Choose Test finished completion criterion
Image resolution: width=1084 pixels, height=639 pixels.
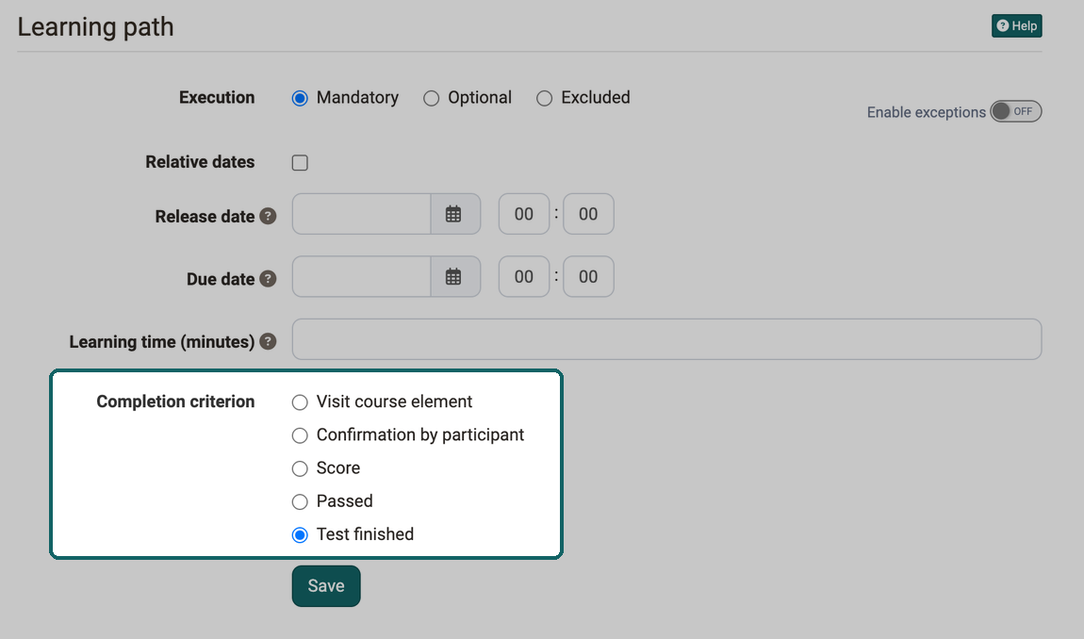300,535
